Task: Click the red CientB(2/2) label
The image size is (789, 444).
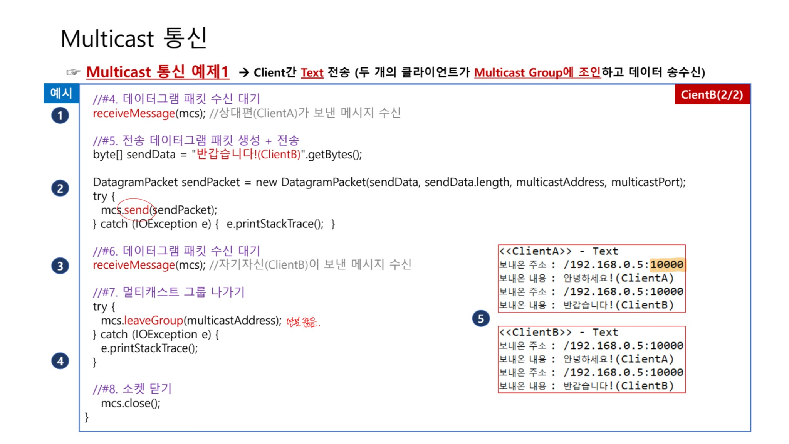Action: [x=712, y=95]
